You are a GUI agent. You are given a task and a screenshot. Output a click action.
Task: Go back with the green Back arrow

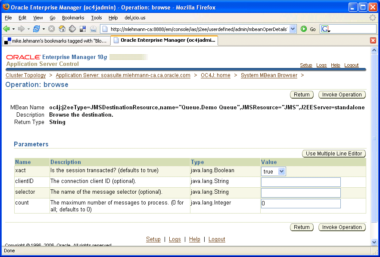tap(6, 29)
